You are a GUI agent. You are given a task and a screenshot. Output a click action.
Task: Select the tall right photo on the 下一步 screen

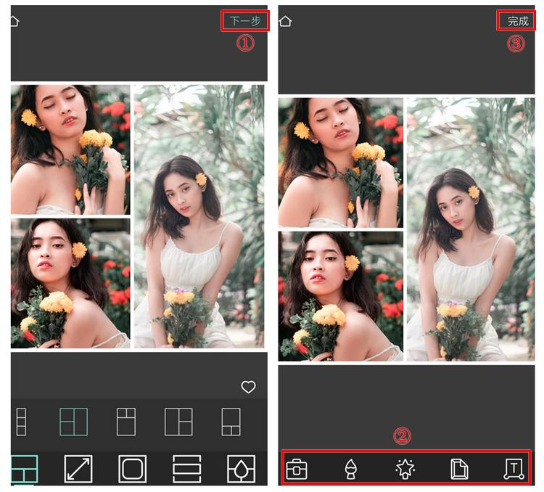point(199,216)
